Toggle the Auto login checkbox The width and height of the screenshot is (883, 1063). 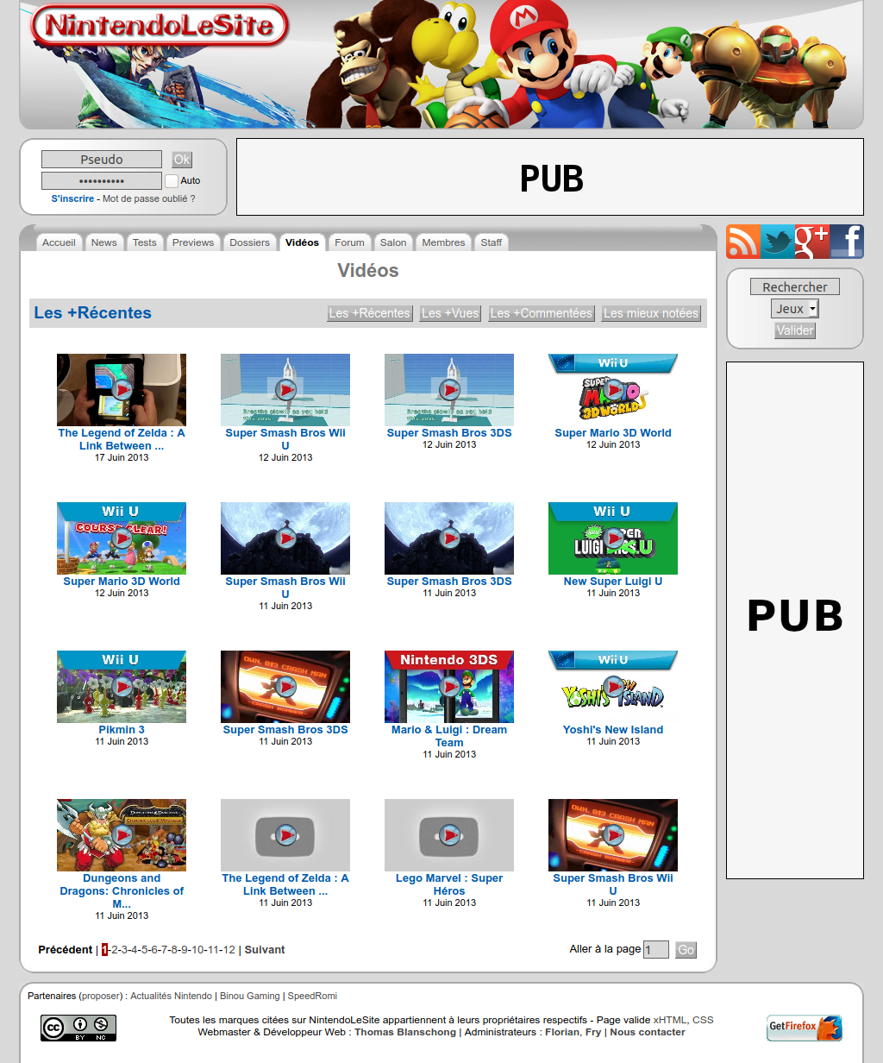coord(172,181)
